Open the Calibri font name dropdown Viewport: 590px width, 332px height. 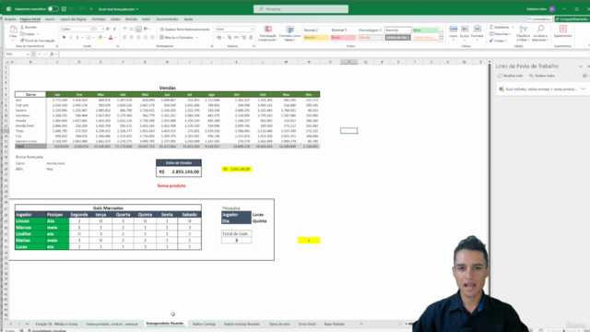(x=90, y=29)
